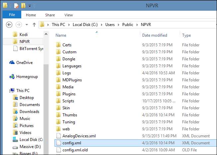Select the config.xml file icon
Viewport: 217px width, 155px height.
(x=58, y=143)
